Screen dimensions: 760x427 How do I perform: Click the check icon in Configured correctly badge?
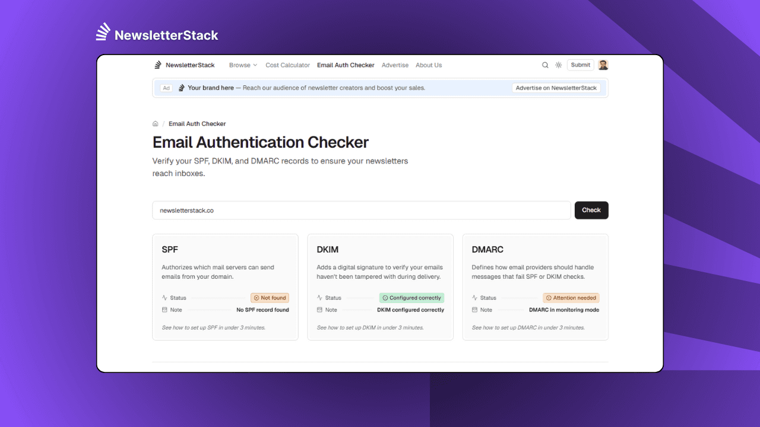point(384,298)
